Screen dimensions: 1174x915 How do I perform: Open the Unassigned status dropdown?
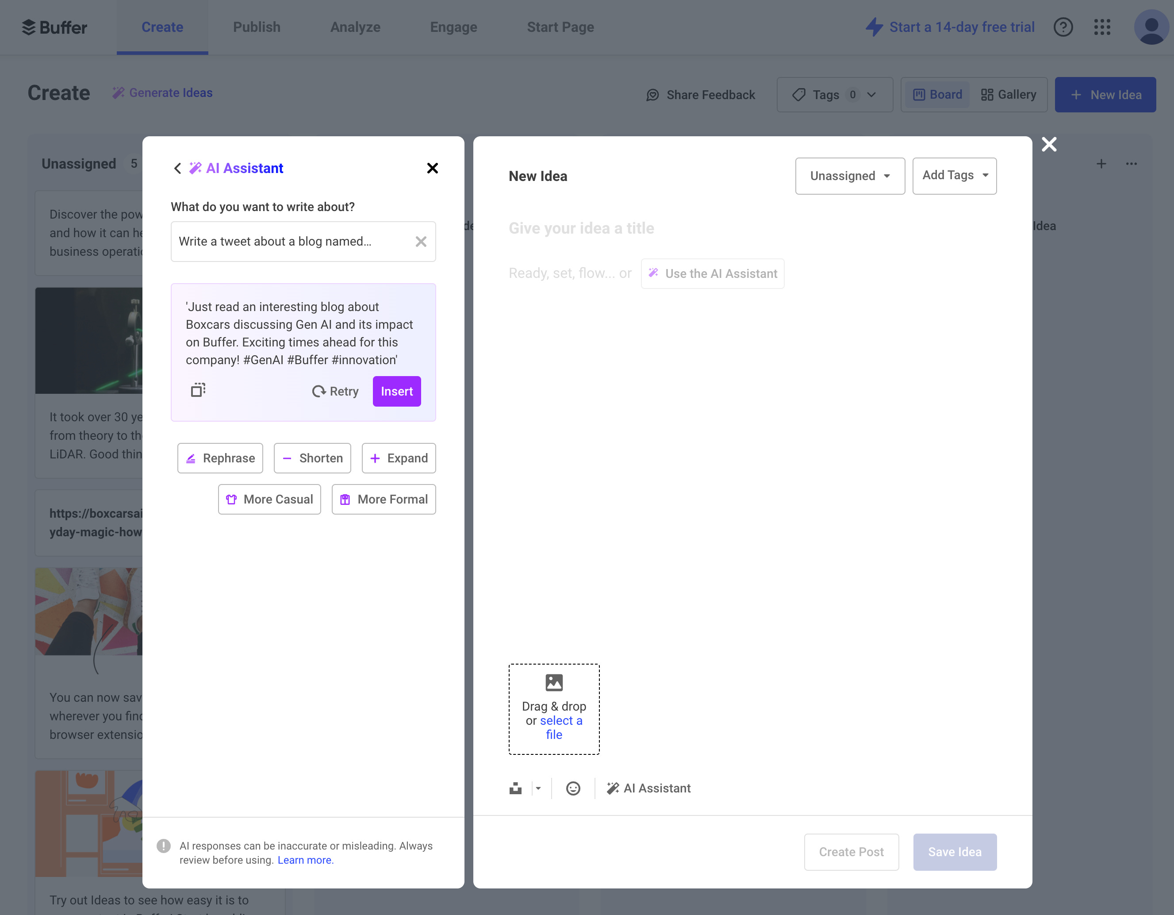click(850, 176)
